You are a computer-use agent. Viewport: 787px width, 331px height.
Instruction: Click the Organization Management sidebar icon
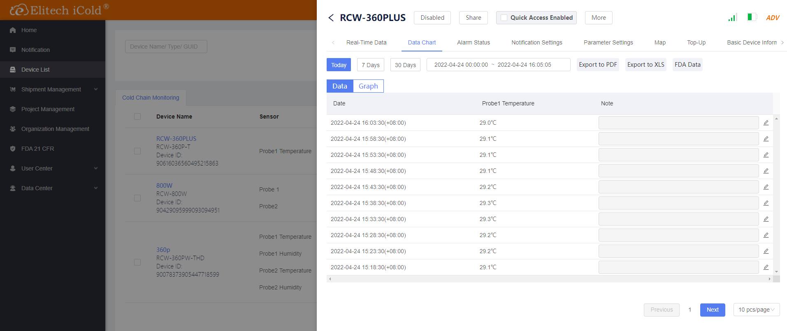tap(13, 129)
